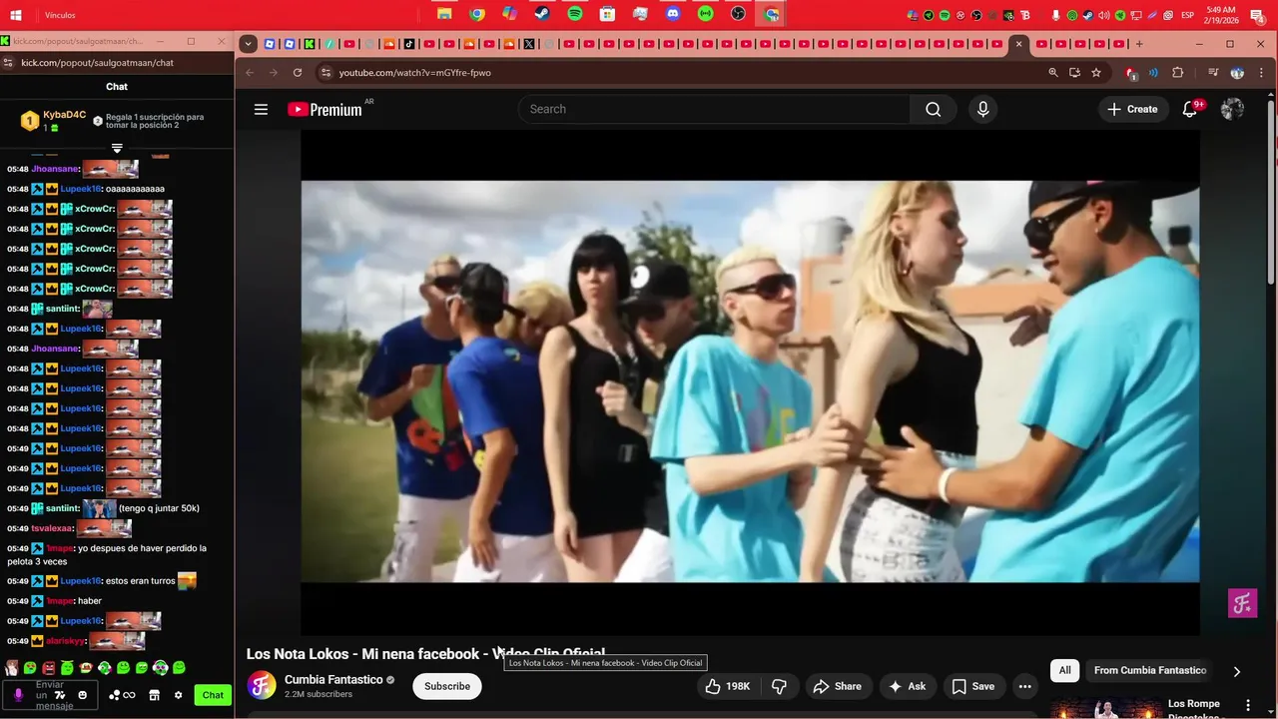
Task: Open Cumbia Fantastico channel name link
Action: tap(333, 680)
